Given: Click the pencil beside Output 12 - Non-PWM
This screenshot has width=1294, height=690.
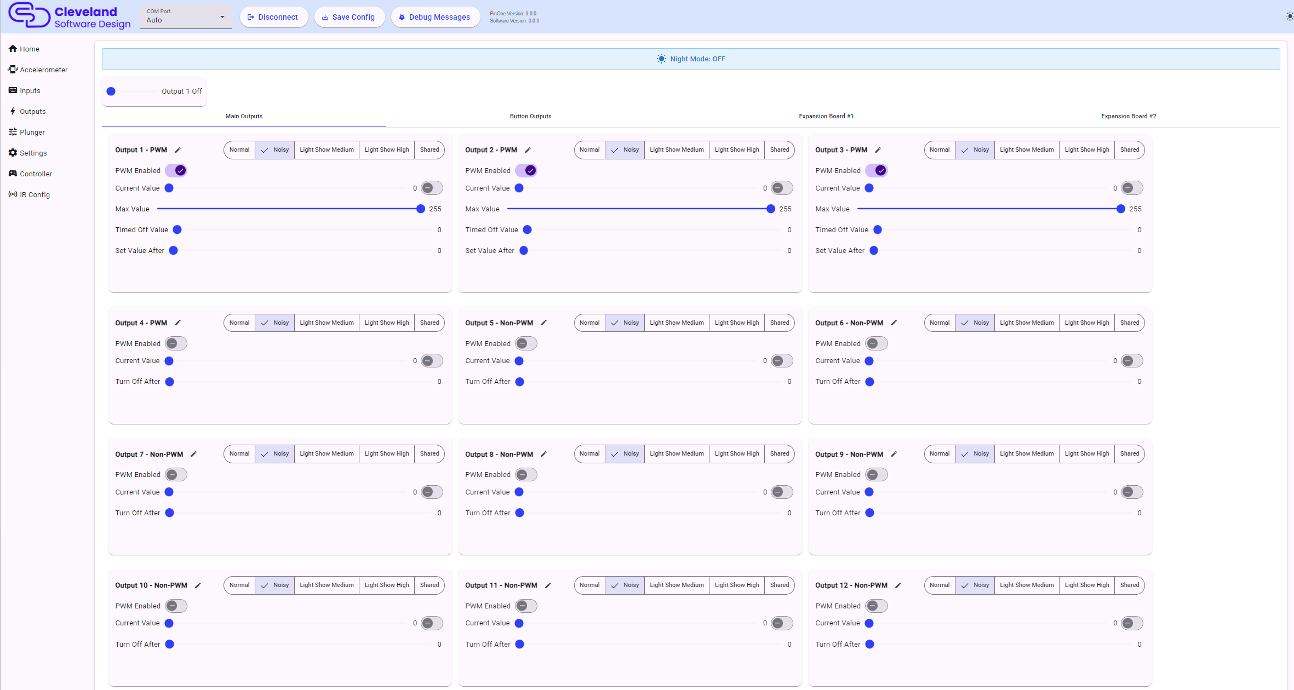Looking at the screenshot, I should pyautogui.click(x=898, y=585).
